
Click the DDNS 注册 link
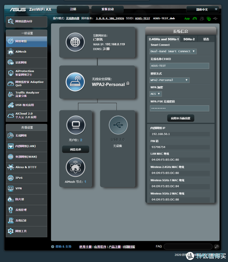tap(106, 49)
